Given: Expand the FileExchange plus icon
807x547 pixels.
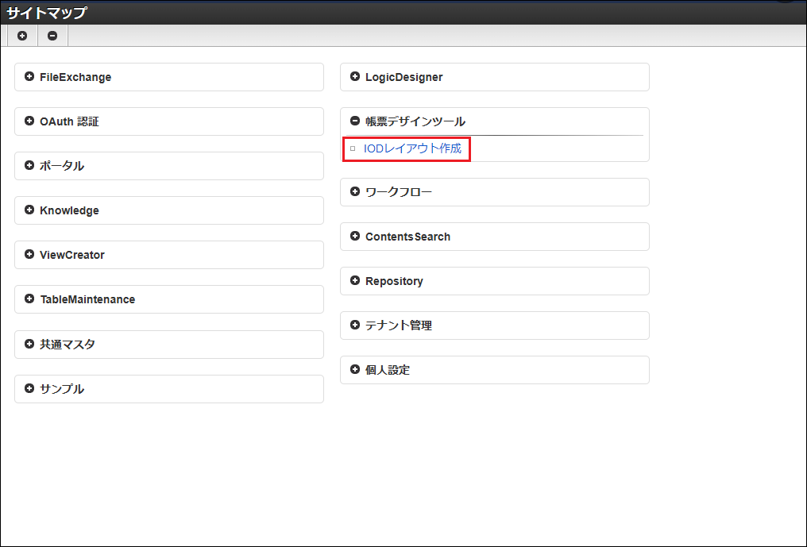Looking at the screenshot, I should click(29, 77).
